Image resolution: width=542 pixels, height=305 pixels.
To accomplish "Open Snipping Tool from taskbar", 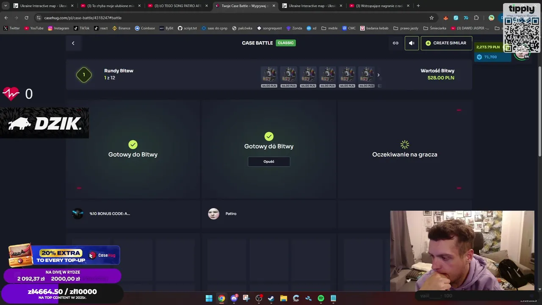I will click(x=246, y=298).
